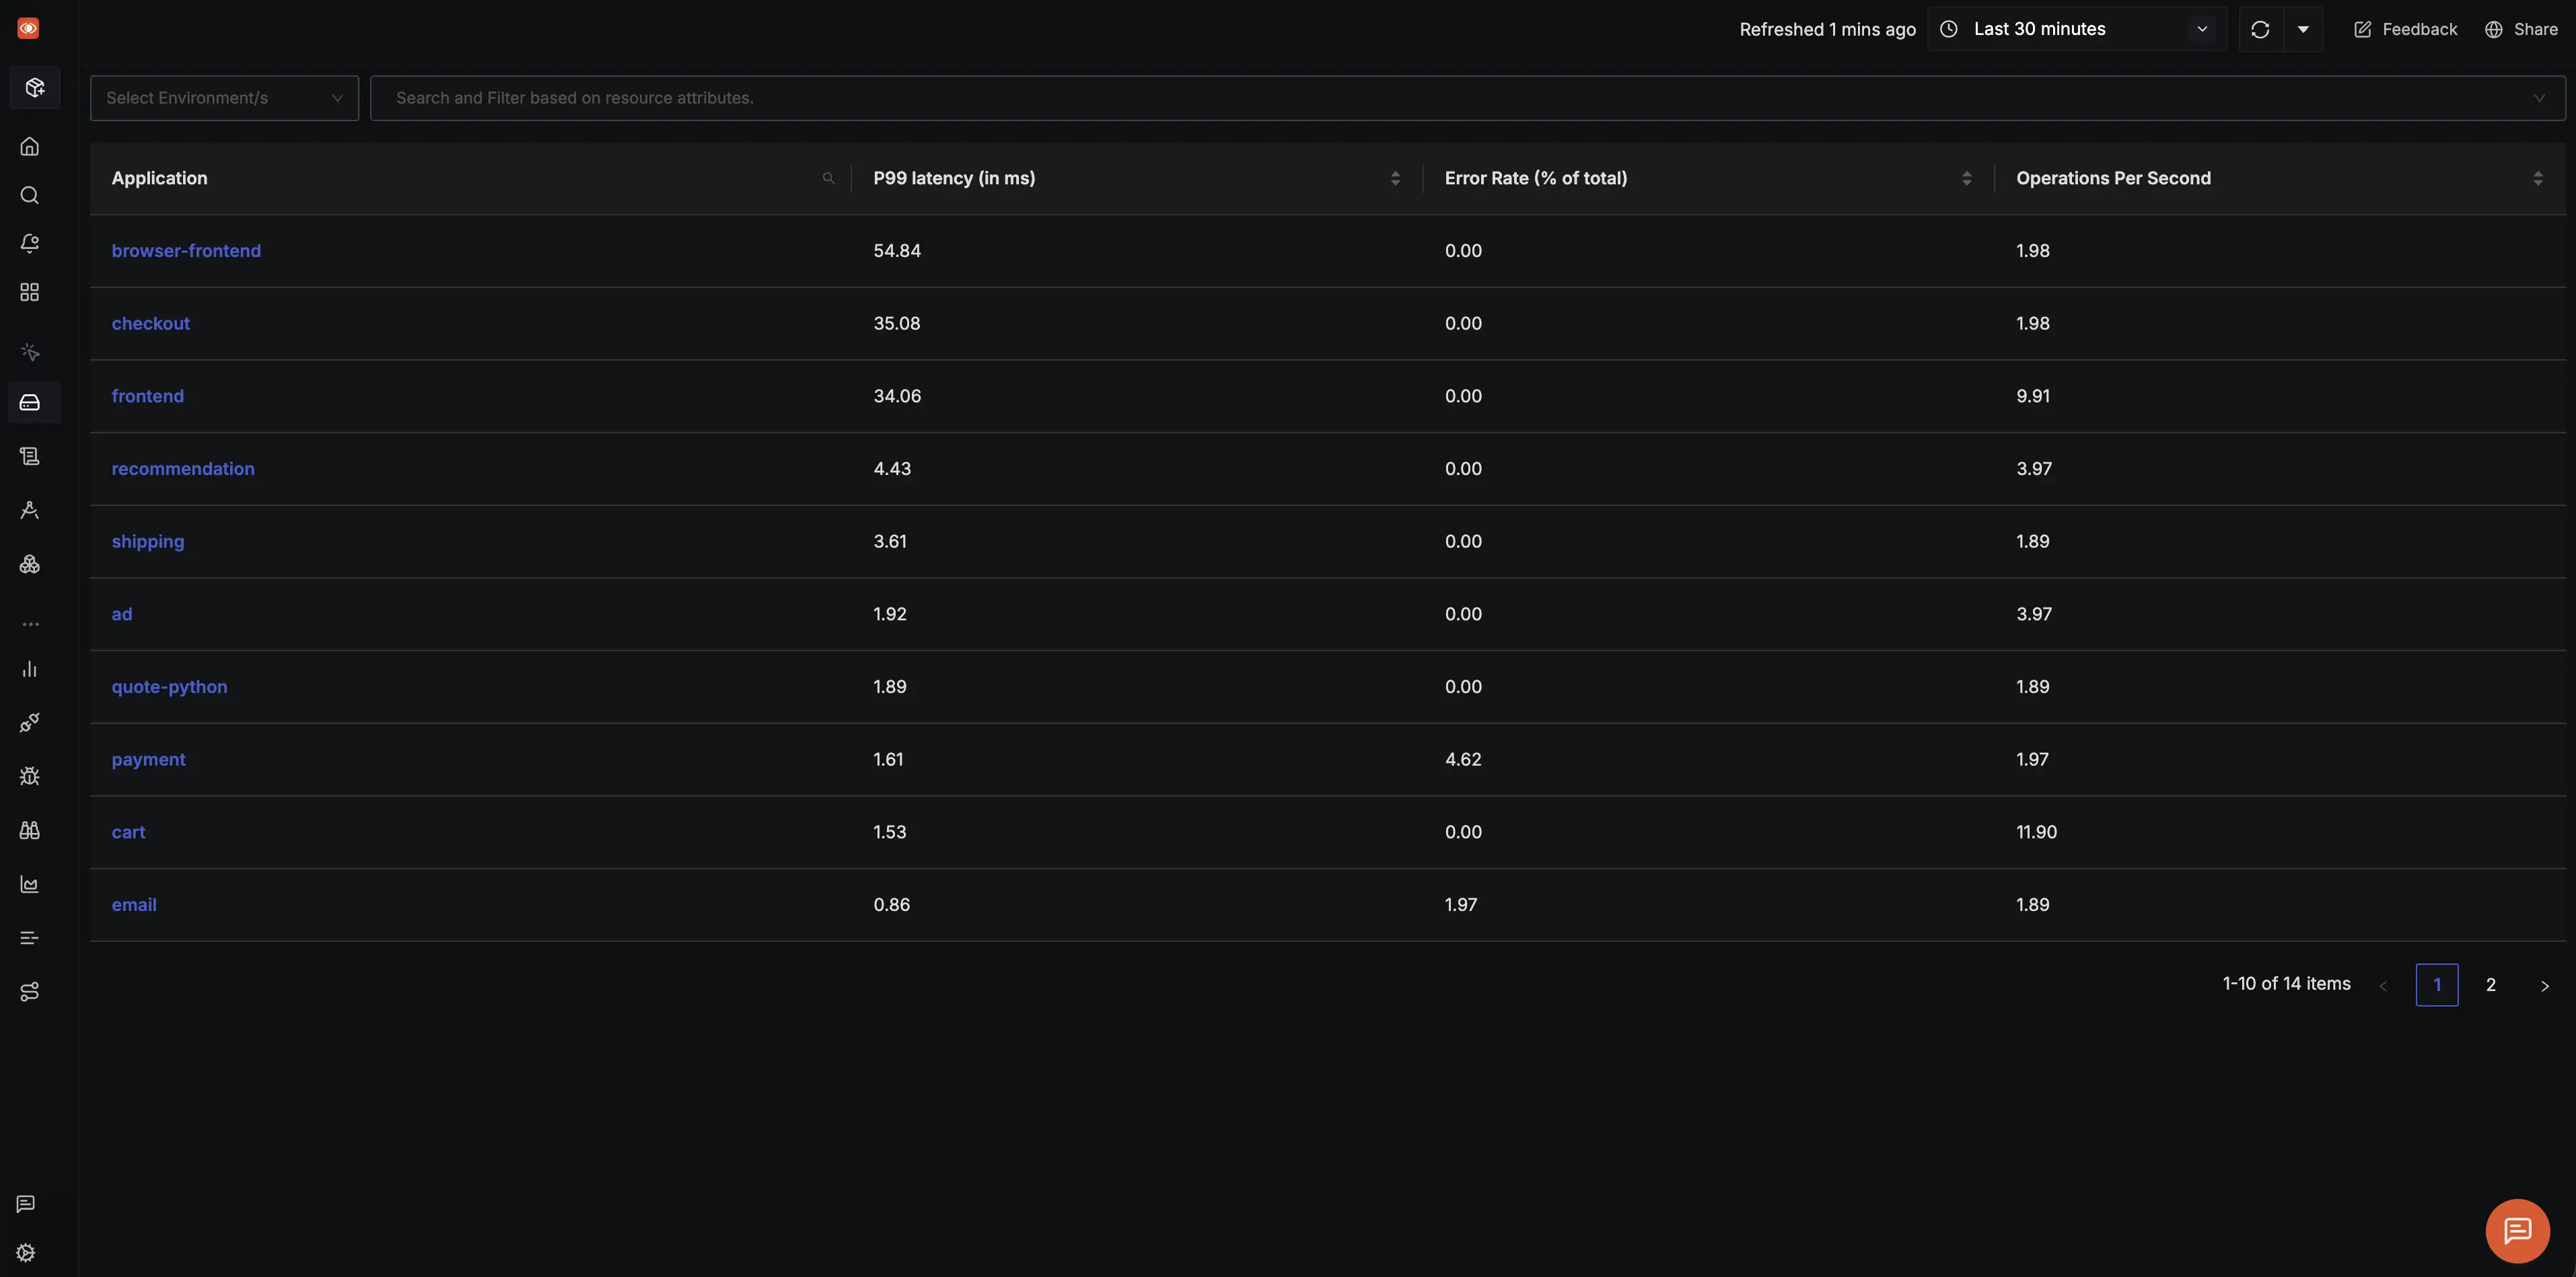Viewport: 2576px width, 1277px height.
Task: Click the Share button
Action: click(2521, 29)
